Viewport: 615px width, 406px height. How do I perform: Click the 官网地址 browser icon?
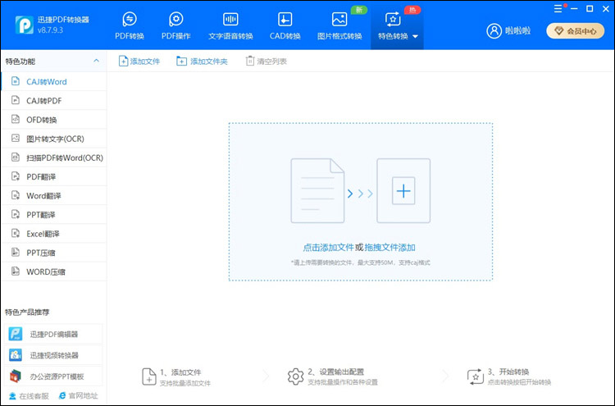62,396
